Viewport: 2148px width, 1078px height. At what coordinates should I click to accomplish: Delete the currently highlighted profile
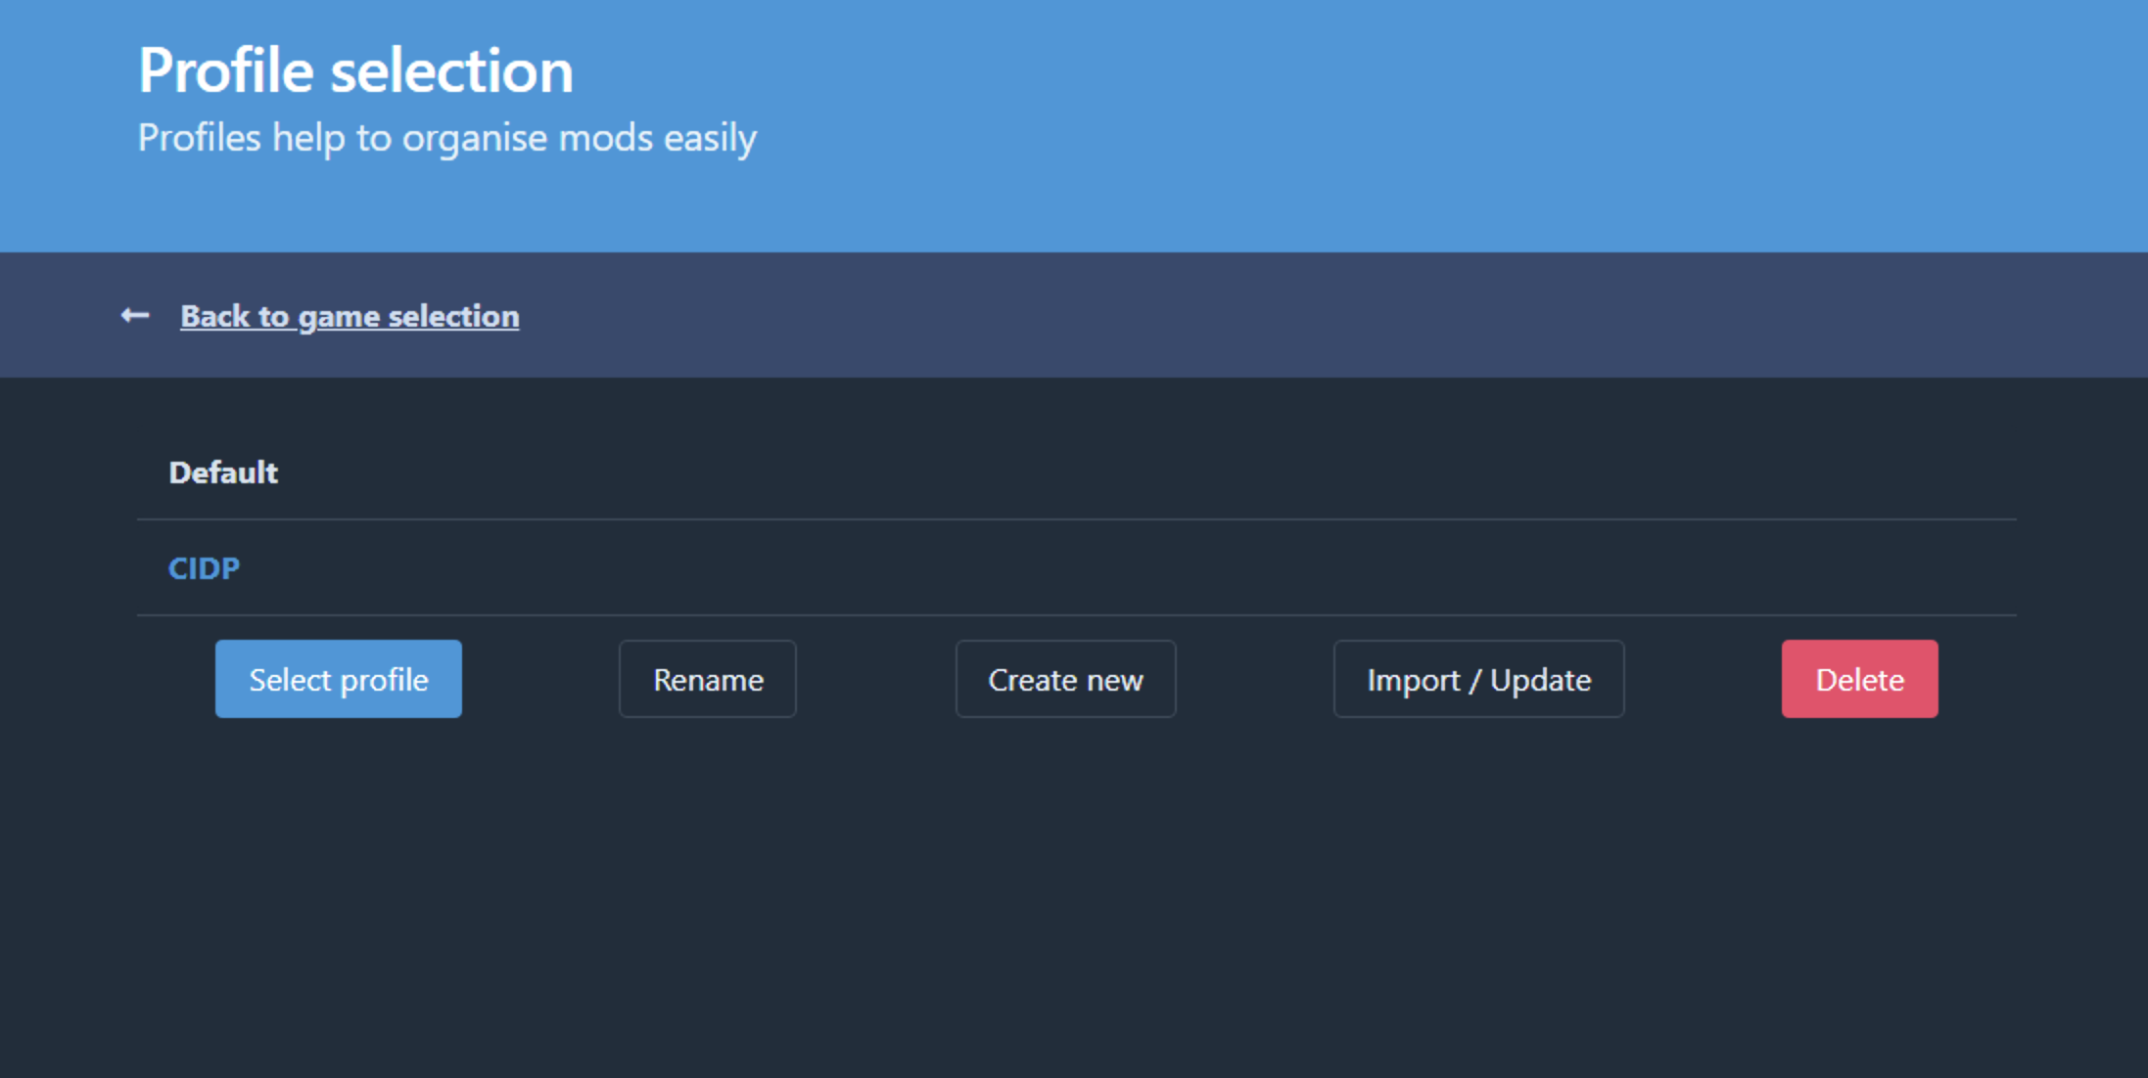(1858, 679)
